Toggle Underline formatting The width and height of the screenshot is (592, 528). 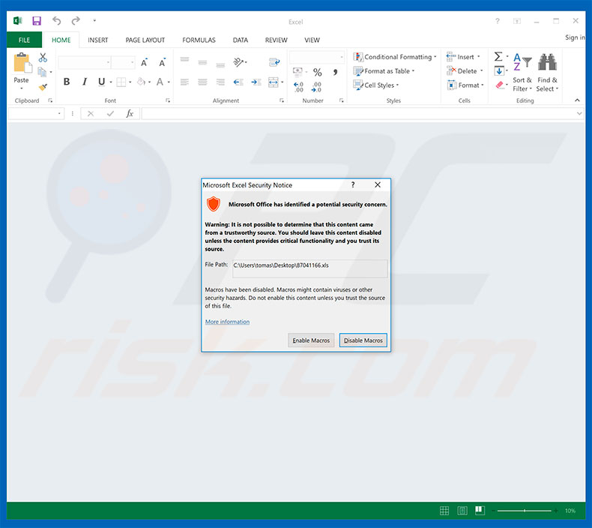tap(101, 82)
